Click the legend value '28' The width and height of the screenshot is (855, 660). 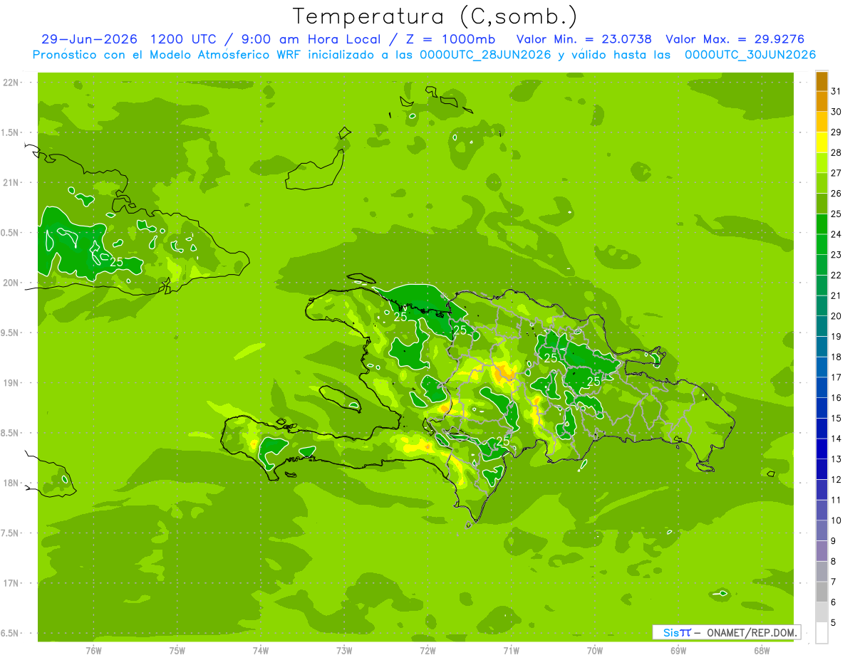[x=836, y=152]
